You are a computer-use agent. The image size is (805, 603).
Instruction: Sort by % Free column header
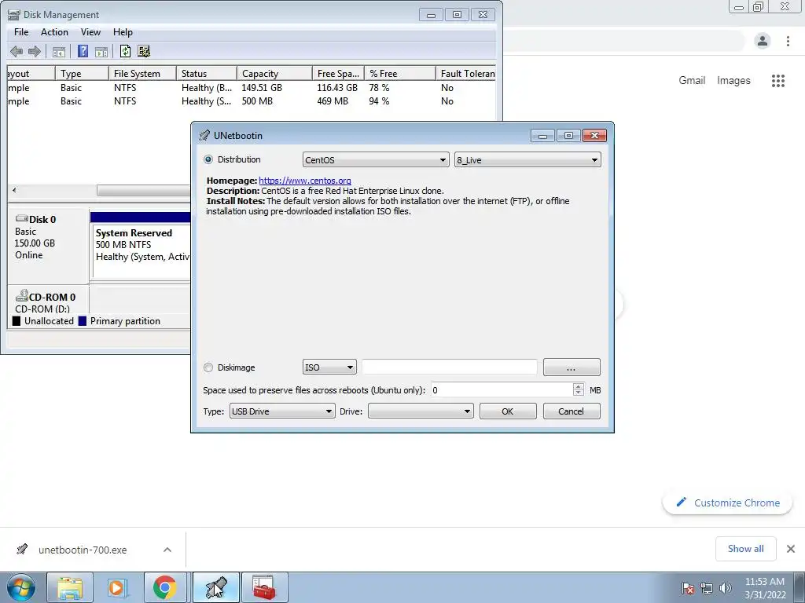(x=399, y=73)
